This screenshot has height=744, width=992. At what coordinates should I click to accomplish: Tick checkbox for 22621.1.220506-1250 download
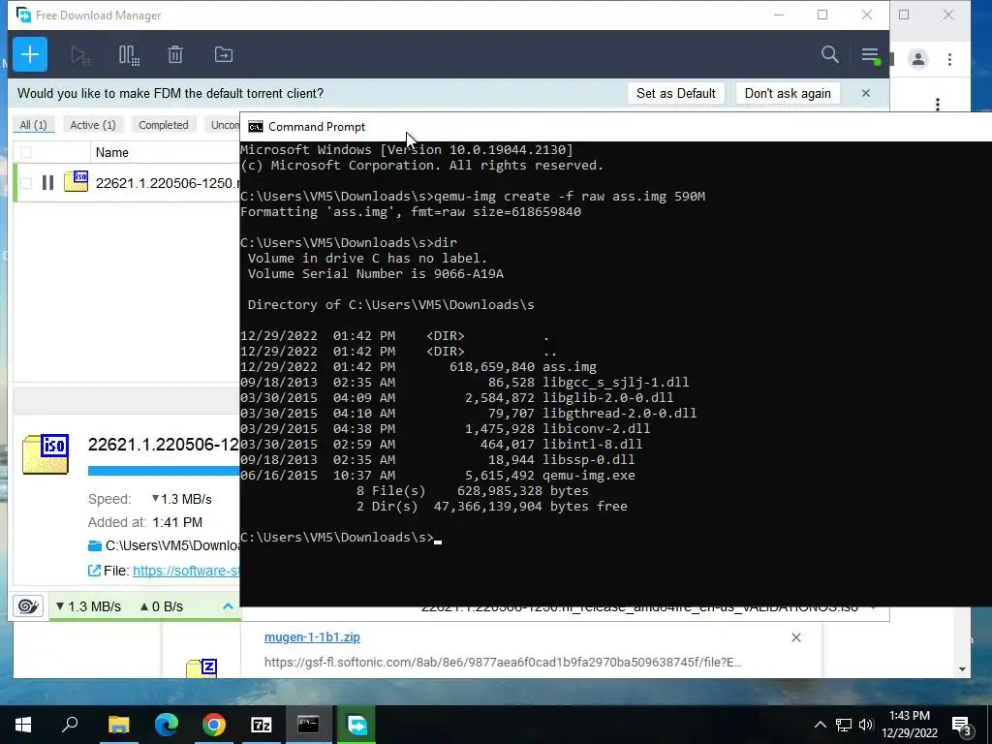pos(26,183)
